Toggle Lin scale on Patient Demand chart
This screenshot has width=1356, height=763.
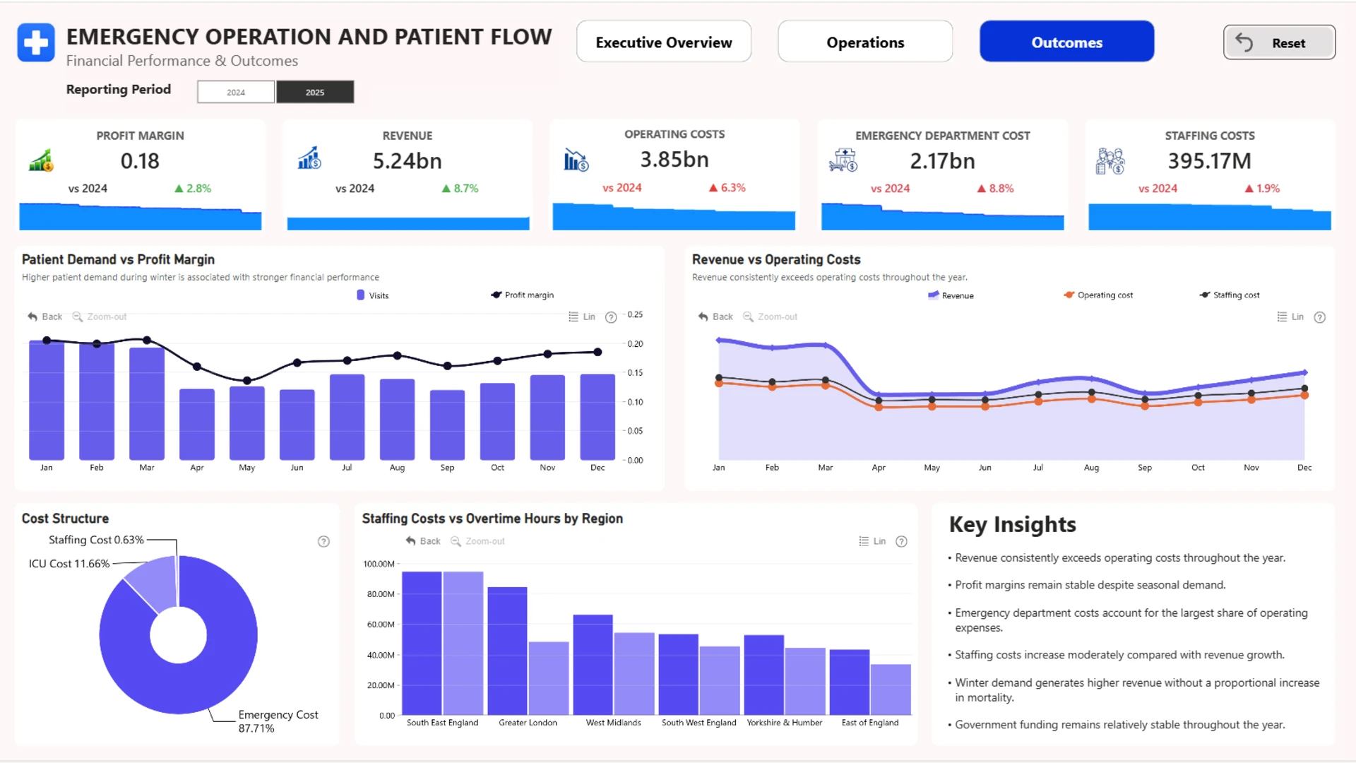pyautogui.click(x=582, y=317)
